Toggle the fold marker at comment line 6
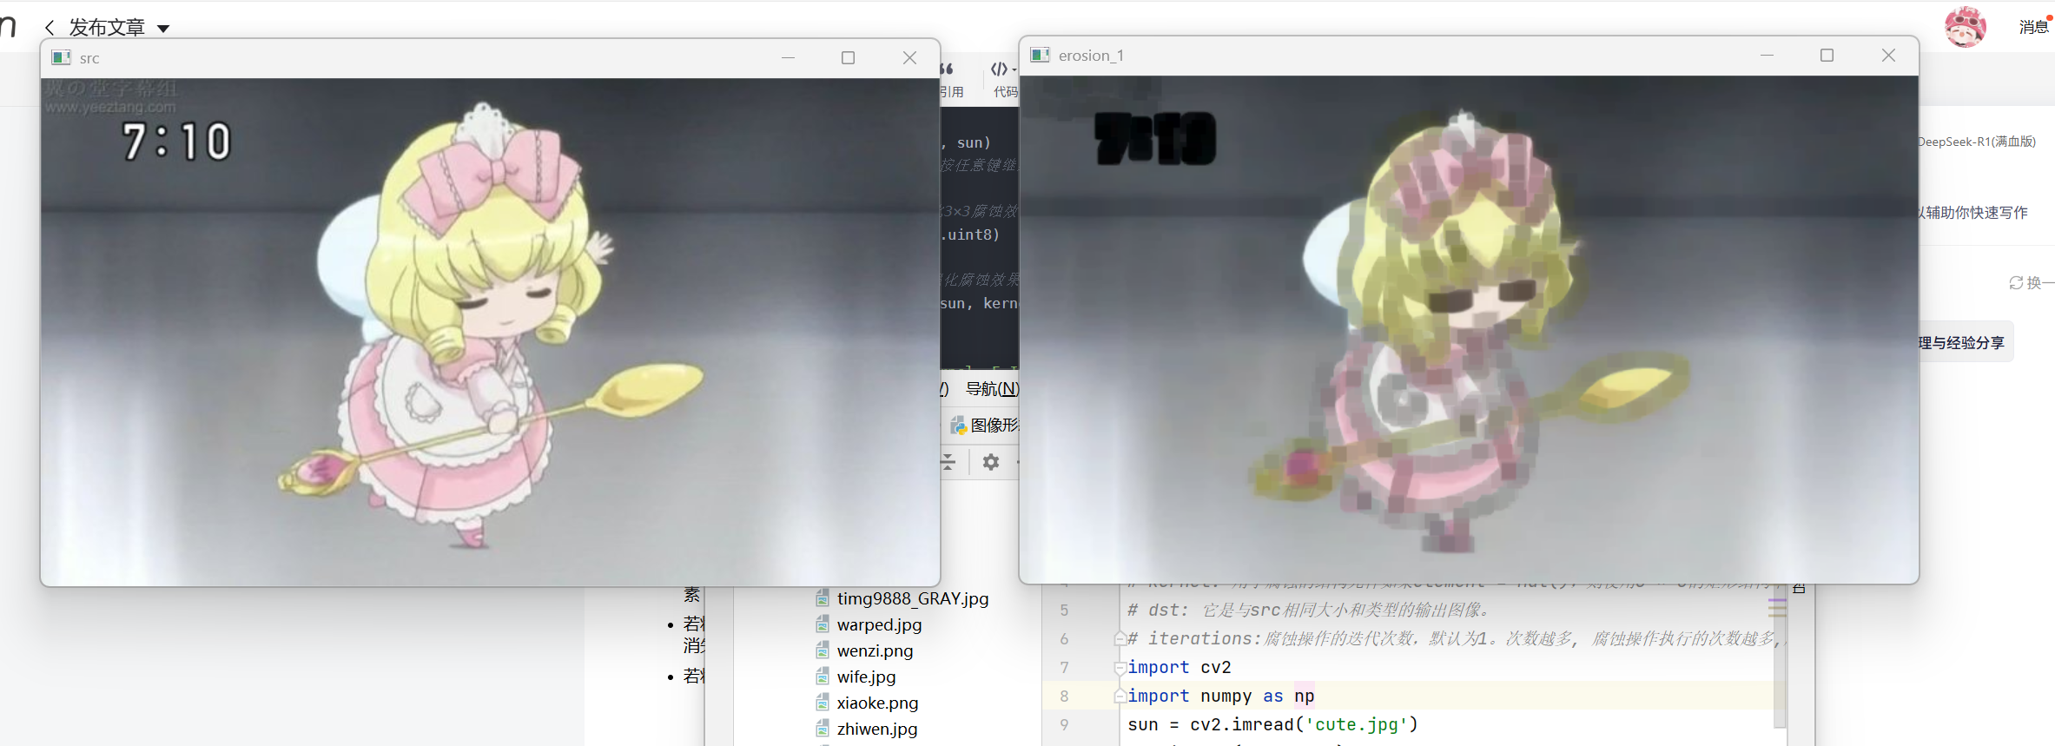This screenshot has height=746, width=2055. click(x=1120, y=639)
